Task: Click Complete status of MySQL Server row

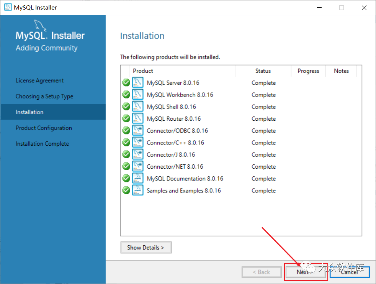Action: [263, 83]
